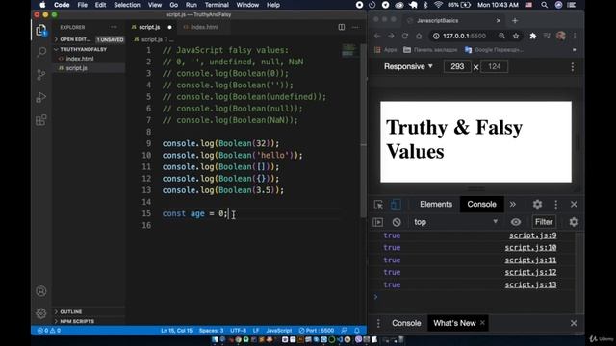
Task: Edit the viewport width field 293
Action: tap(457, 66)
